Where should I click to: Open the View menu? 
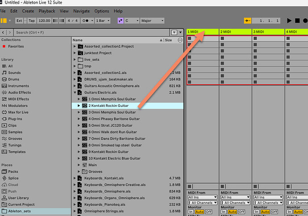coord(64,11)
